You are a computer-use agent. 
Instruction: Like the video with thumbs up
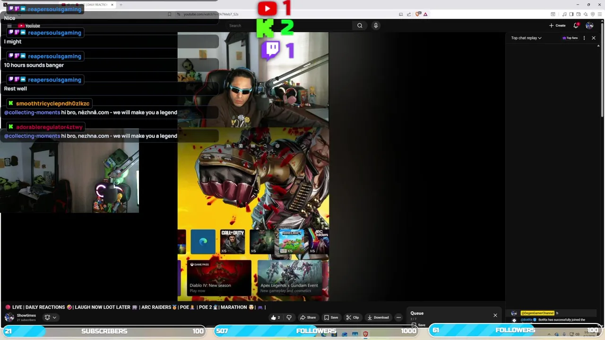pyautogui.click(x=276, y=317)
